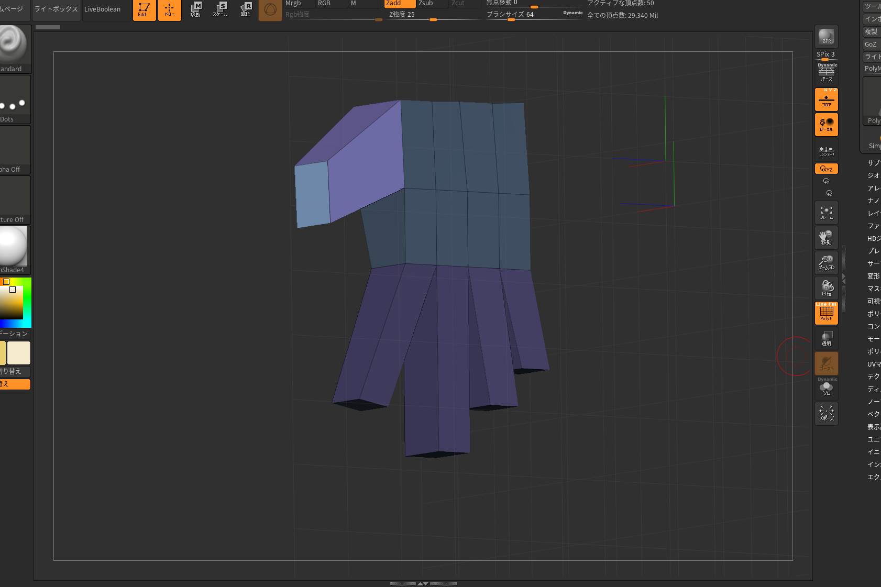Adjust the SPix 3 slider
The image size is (881, 587).
click(x=827, y=56)
